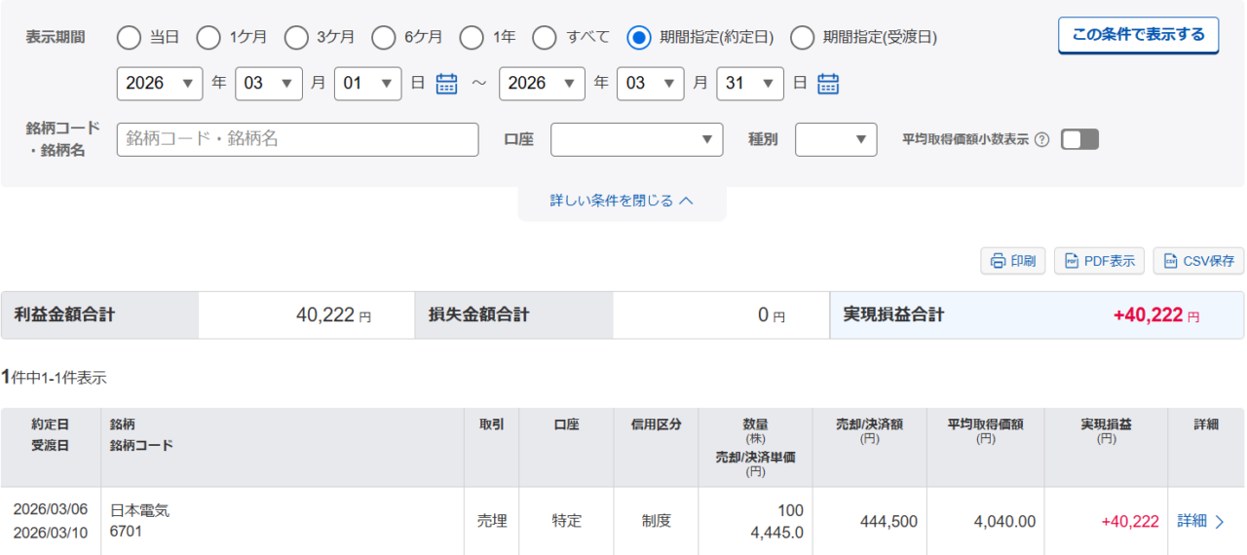Click the help icon beside 平均取得価額小数表示
The width and height of the screenshot is (1247, 555).
pos(1041,140)
